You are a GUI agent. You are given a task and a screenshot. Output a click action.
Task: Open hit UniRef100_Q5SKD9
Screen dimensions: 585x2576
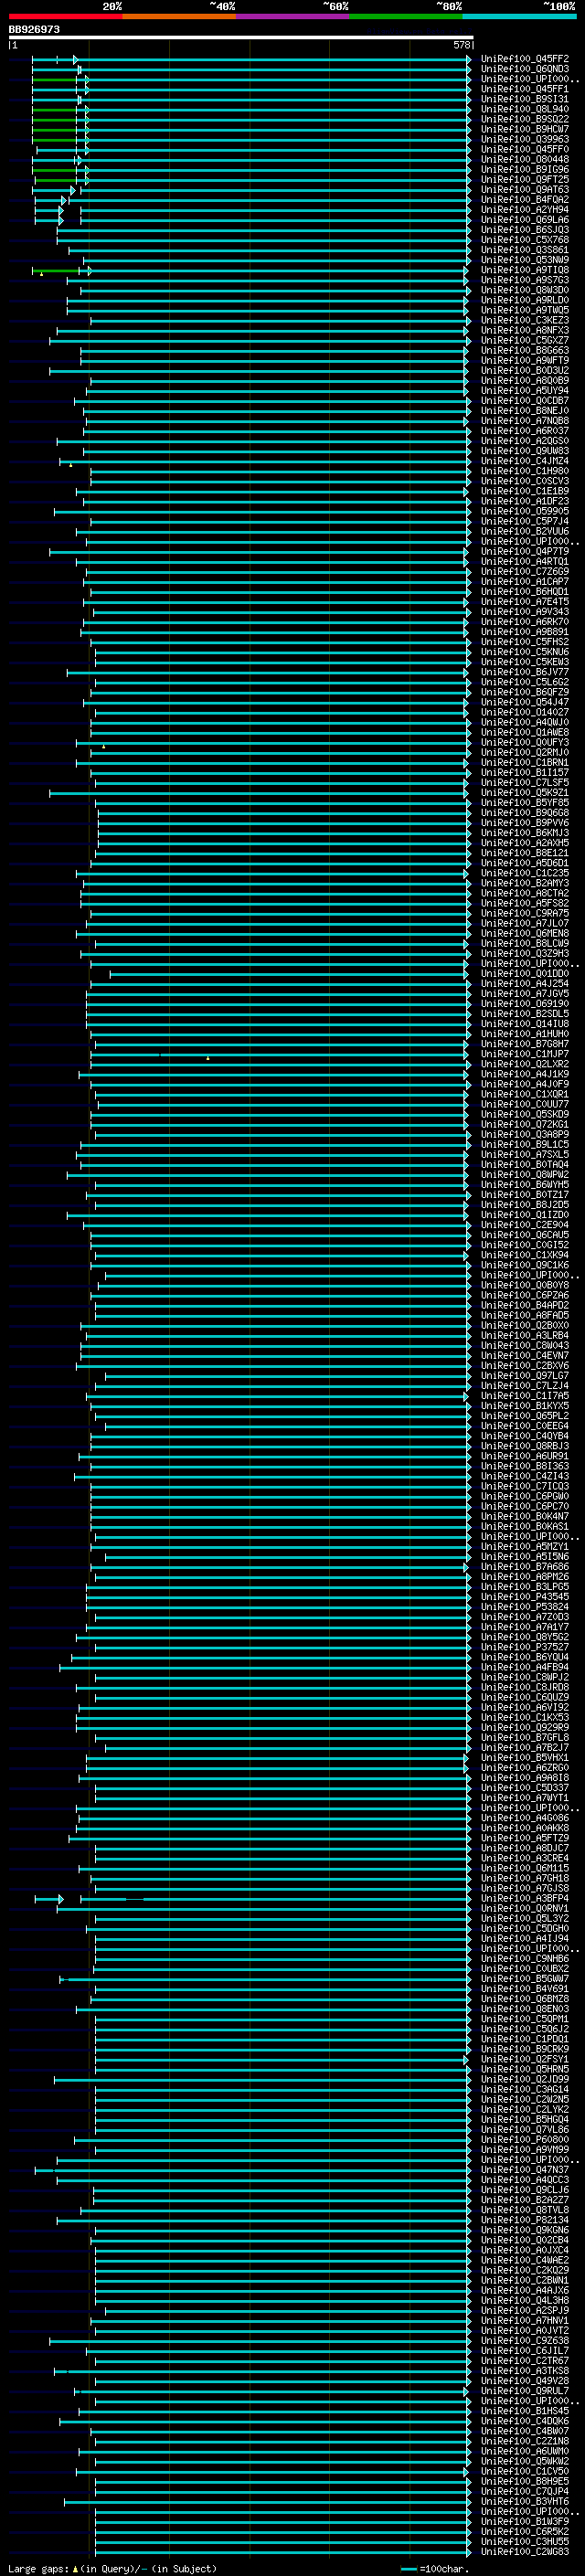(x=525, y=1114)
